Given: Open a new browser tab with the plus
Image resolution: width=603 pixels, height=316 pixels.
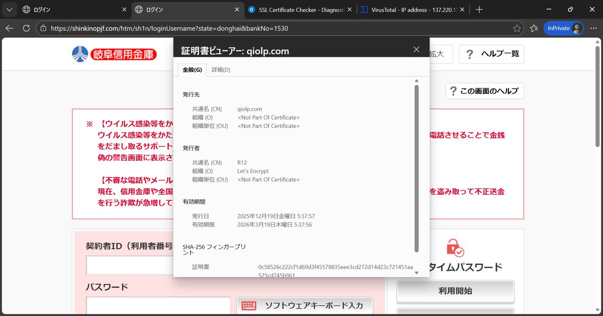Looking at the screenshot, I should (x=479, y=9).
